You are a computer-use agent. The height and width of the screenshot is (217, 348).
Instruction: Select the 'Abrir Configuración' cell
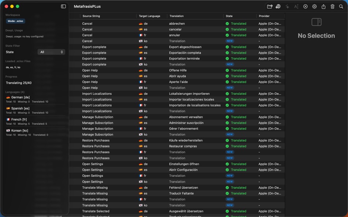pos(183,170)
